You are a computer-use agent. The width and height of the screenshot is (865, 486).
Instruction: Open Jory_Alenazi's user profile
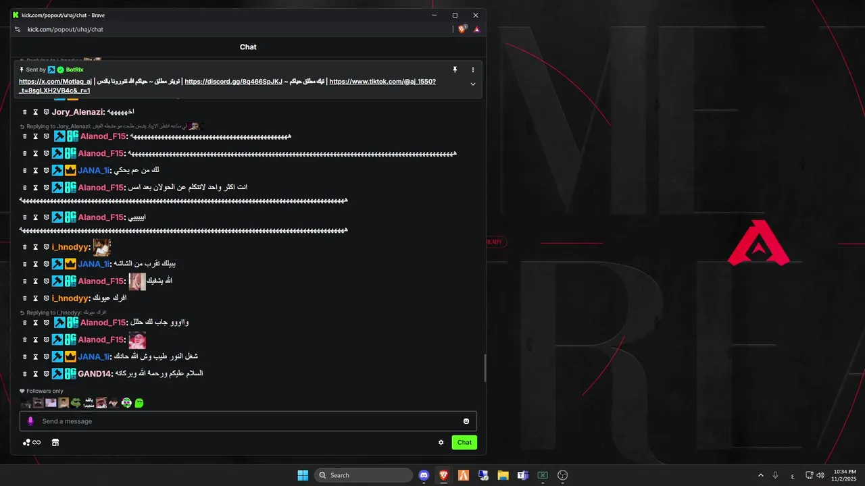click(x=78, y=112)
